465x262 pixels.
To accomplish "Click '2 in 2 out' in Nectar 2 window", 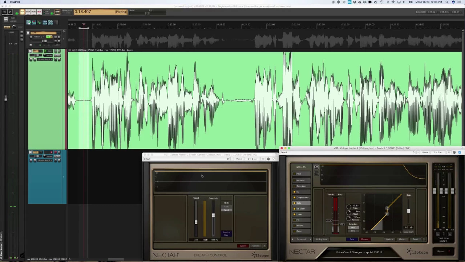I will 438,152.
